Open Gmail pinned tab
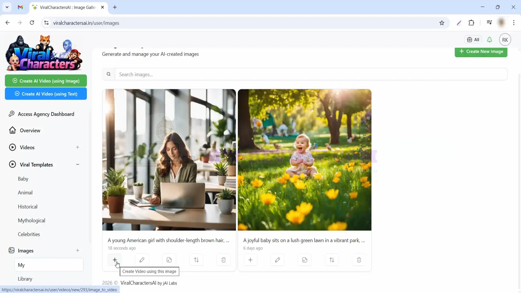 20,7
